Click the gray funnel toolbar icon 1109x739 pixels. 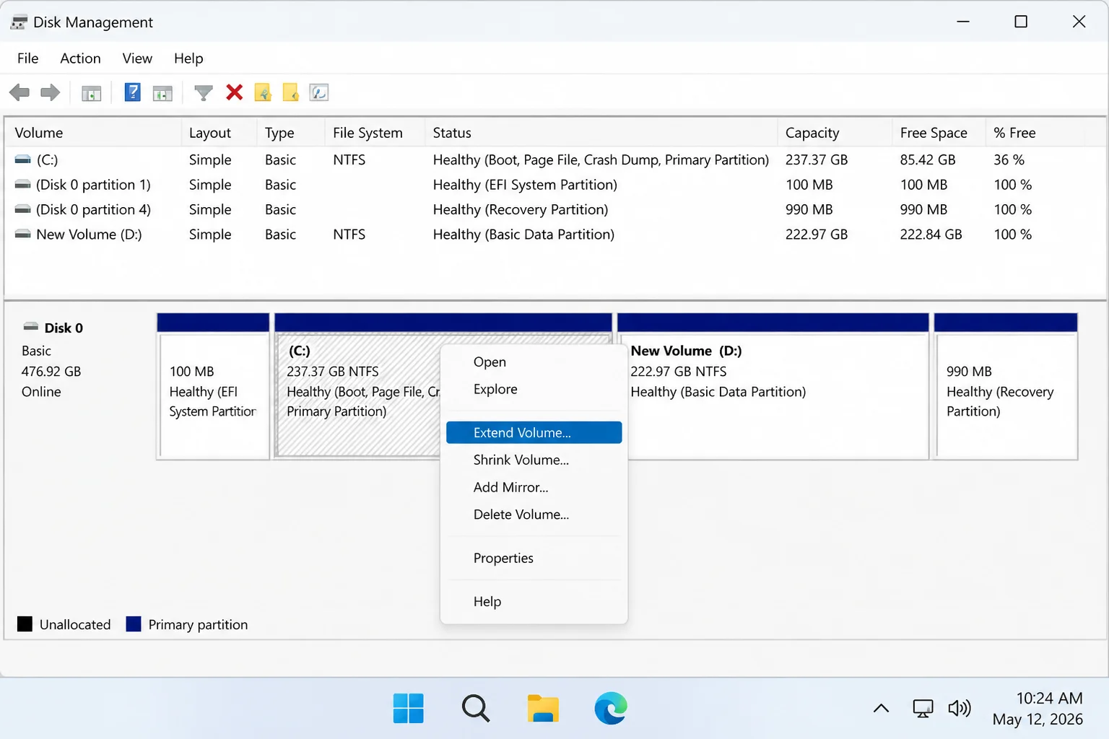pos(204,92)
